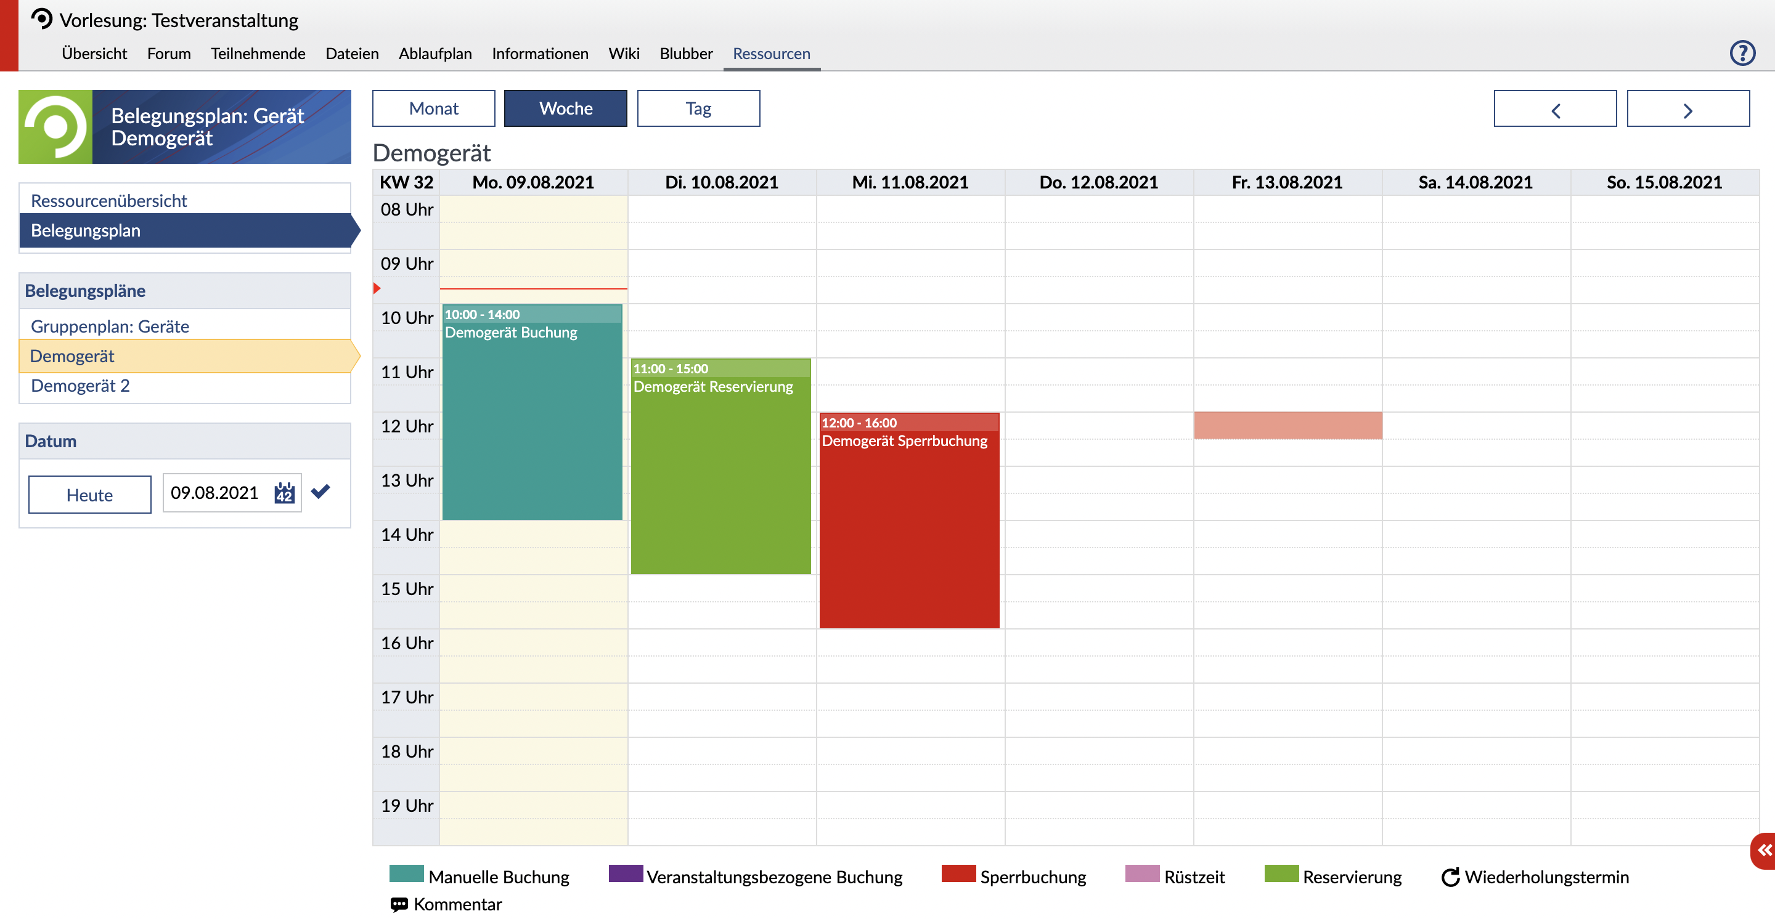Open the Ablaufplan tab

[x=435, y=54]
